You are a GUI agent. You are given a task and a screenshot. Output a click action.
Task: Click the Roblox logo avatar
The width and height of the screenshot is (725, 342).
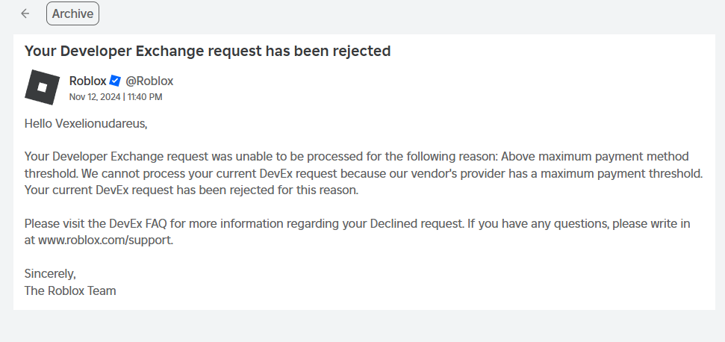42,87
